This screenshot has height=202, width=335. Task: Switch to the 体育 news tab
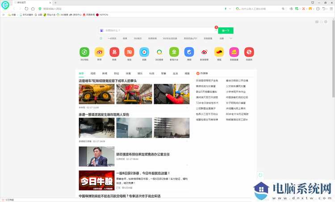point(128,74)
